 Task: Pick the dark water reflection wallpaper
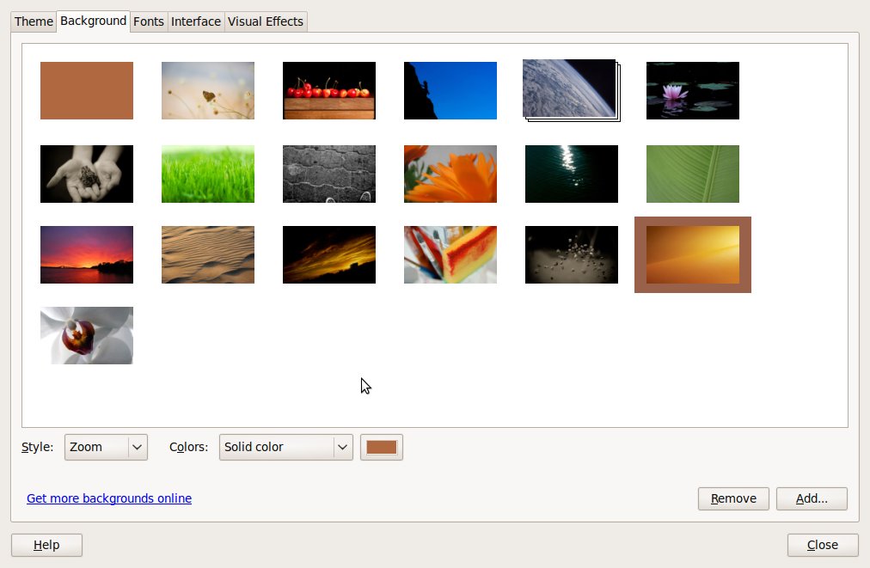click(x=572, y=174)
